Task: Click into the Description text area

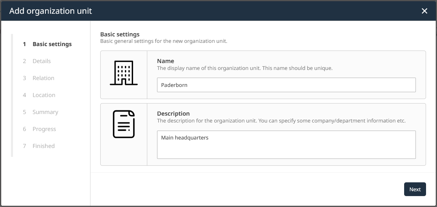Action: click(286, 145)
